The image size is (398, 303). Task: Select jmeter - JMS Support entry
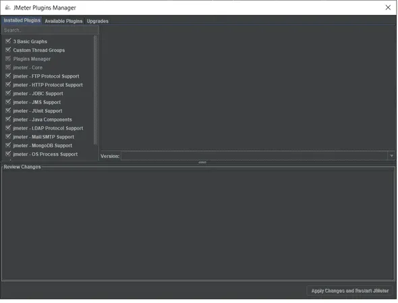tap(37, 102)
